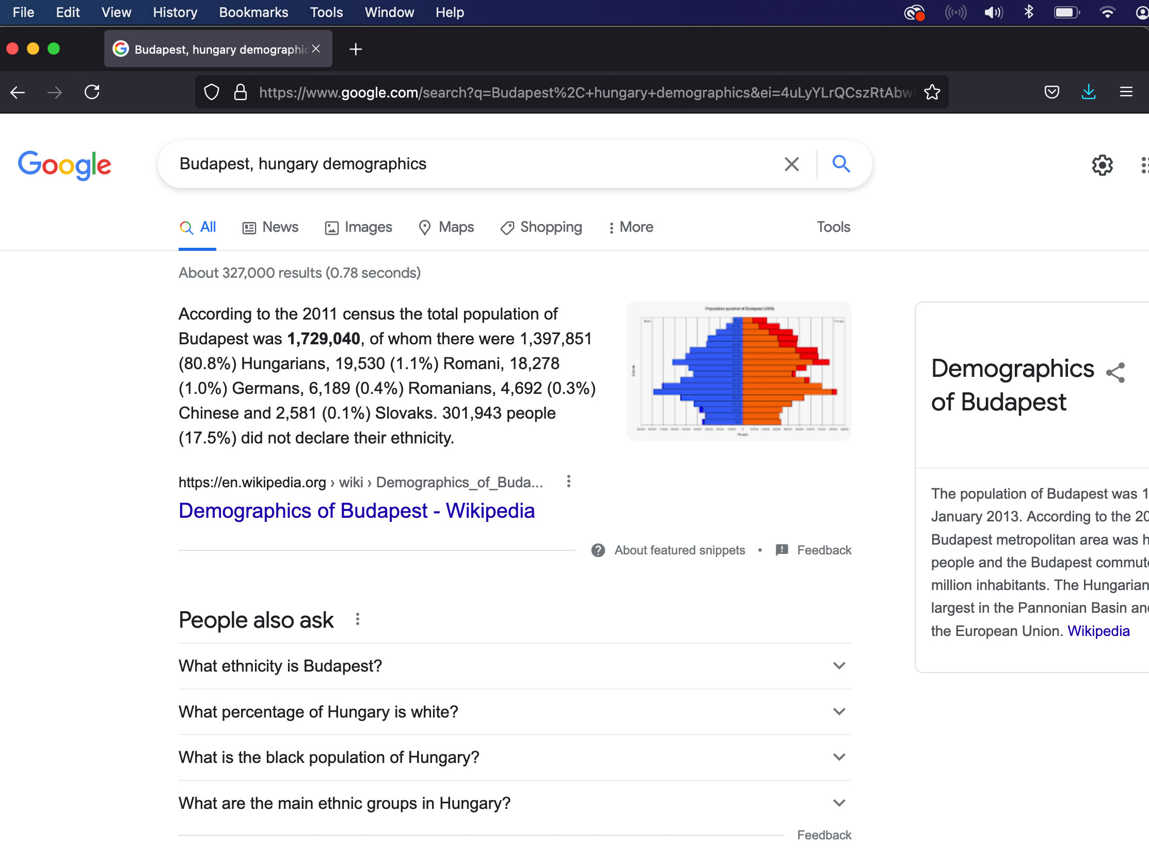1149x860 pixels.
Task: Check the battery status icon
Action: point(1066,12)
